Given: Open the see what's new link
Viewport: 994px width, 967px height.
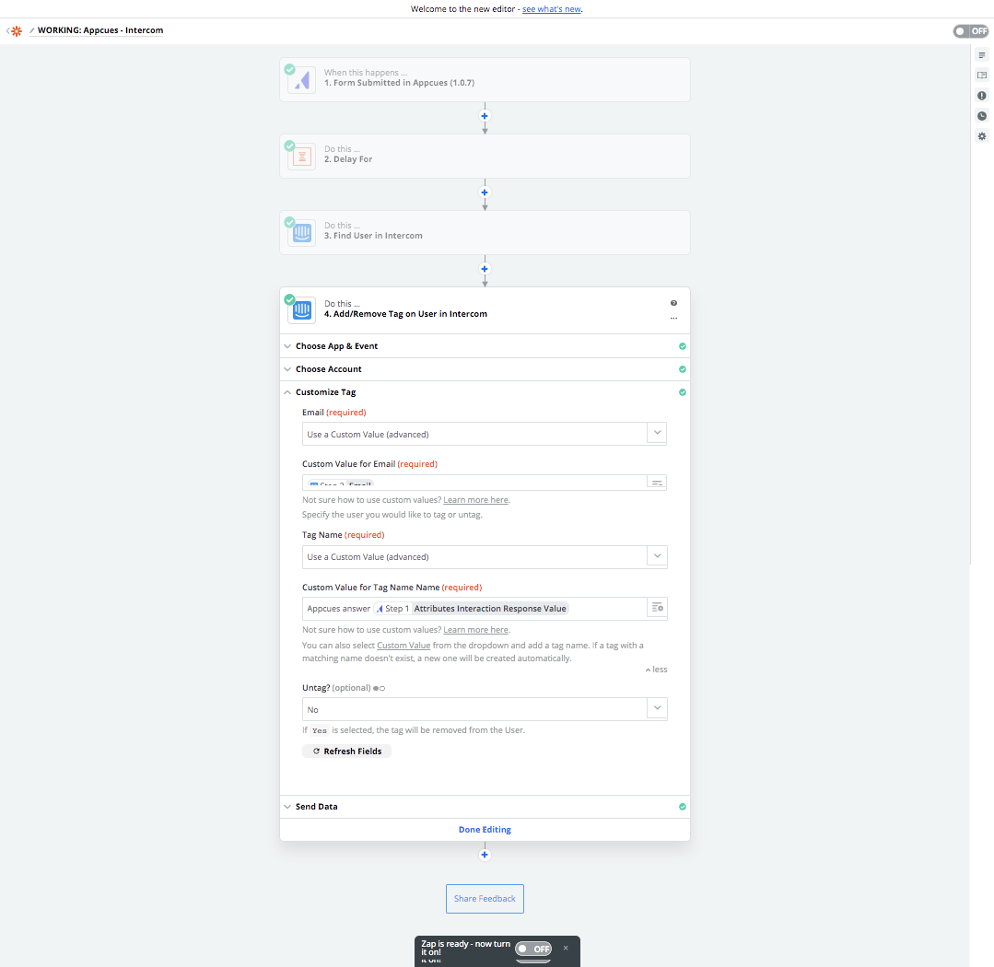Looking at the screenshot, I should pyautogui.click(x=552, y=9).
